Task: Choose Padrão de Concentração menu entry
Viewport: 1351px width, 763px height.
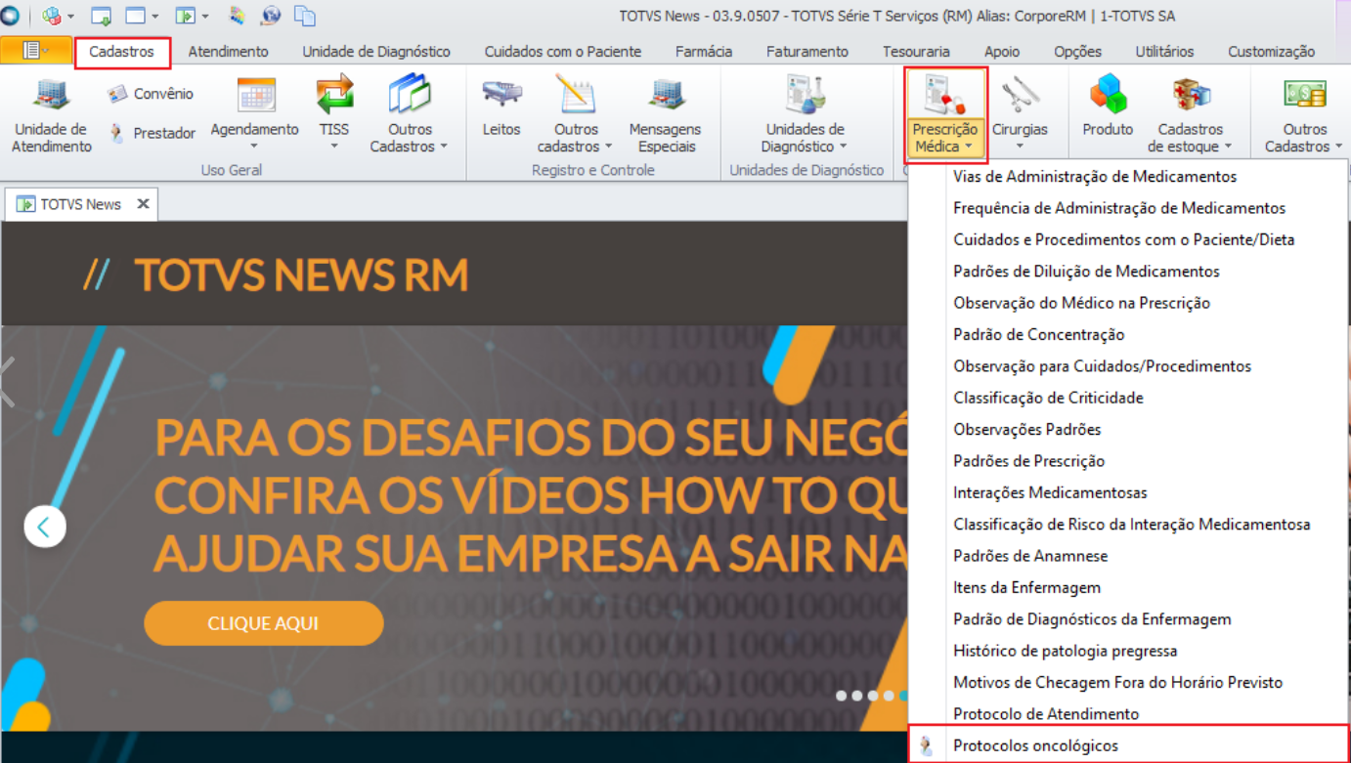Action: coord(1129,334)
